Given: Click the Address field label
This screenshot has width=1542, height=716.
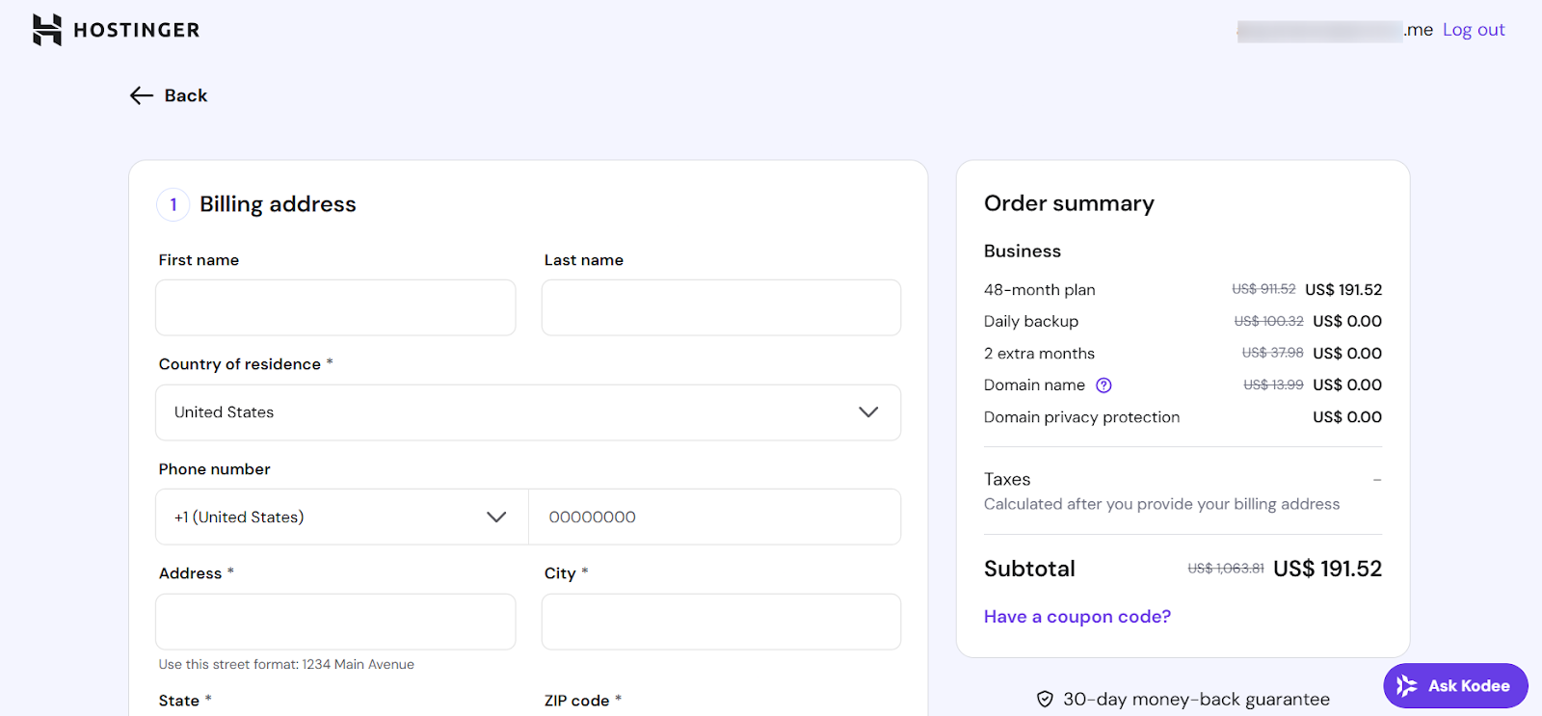Looking at the screenshot, I should pos(190,573).
